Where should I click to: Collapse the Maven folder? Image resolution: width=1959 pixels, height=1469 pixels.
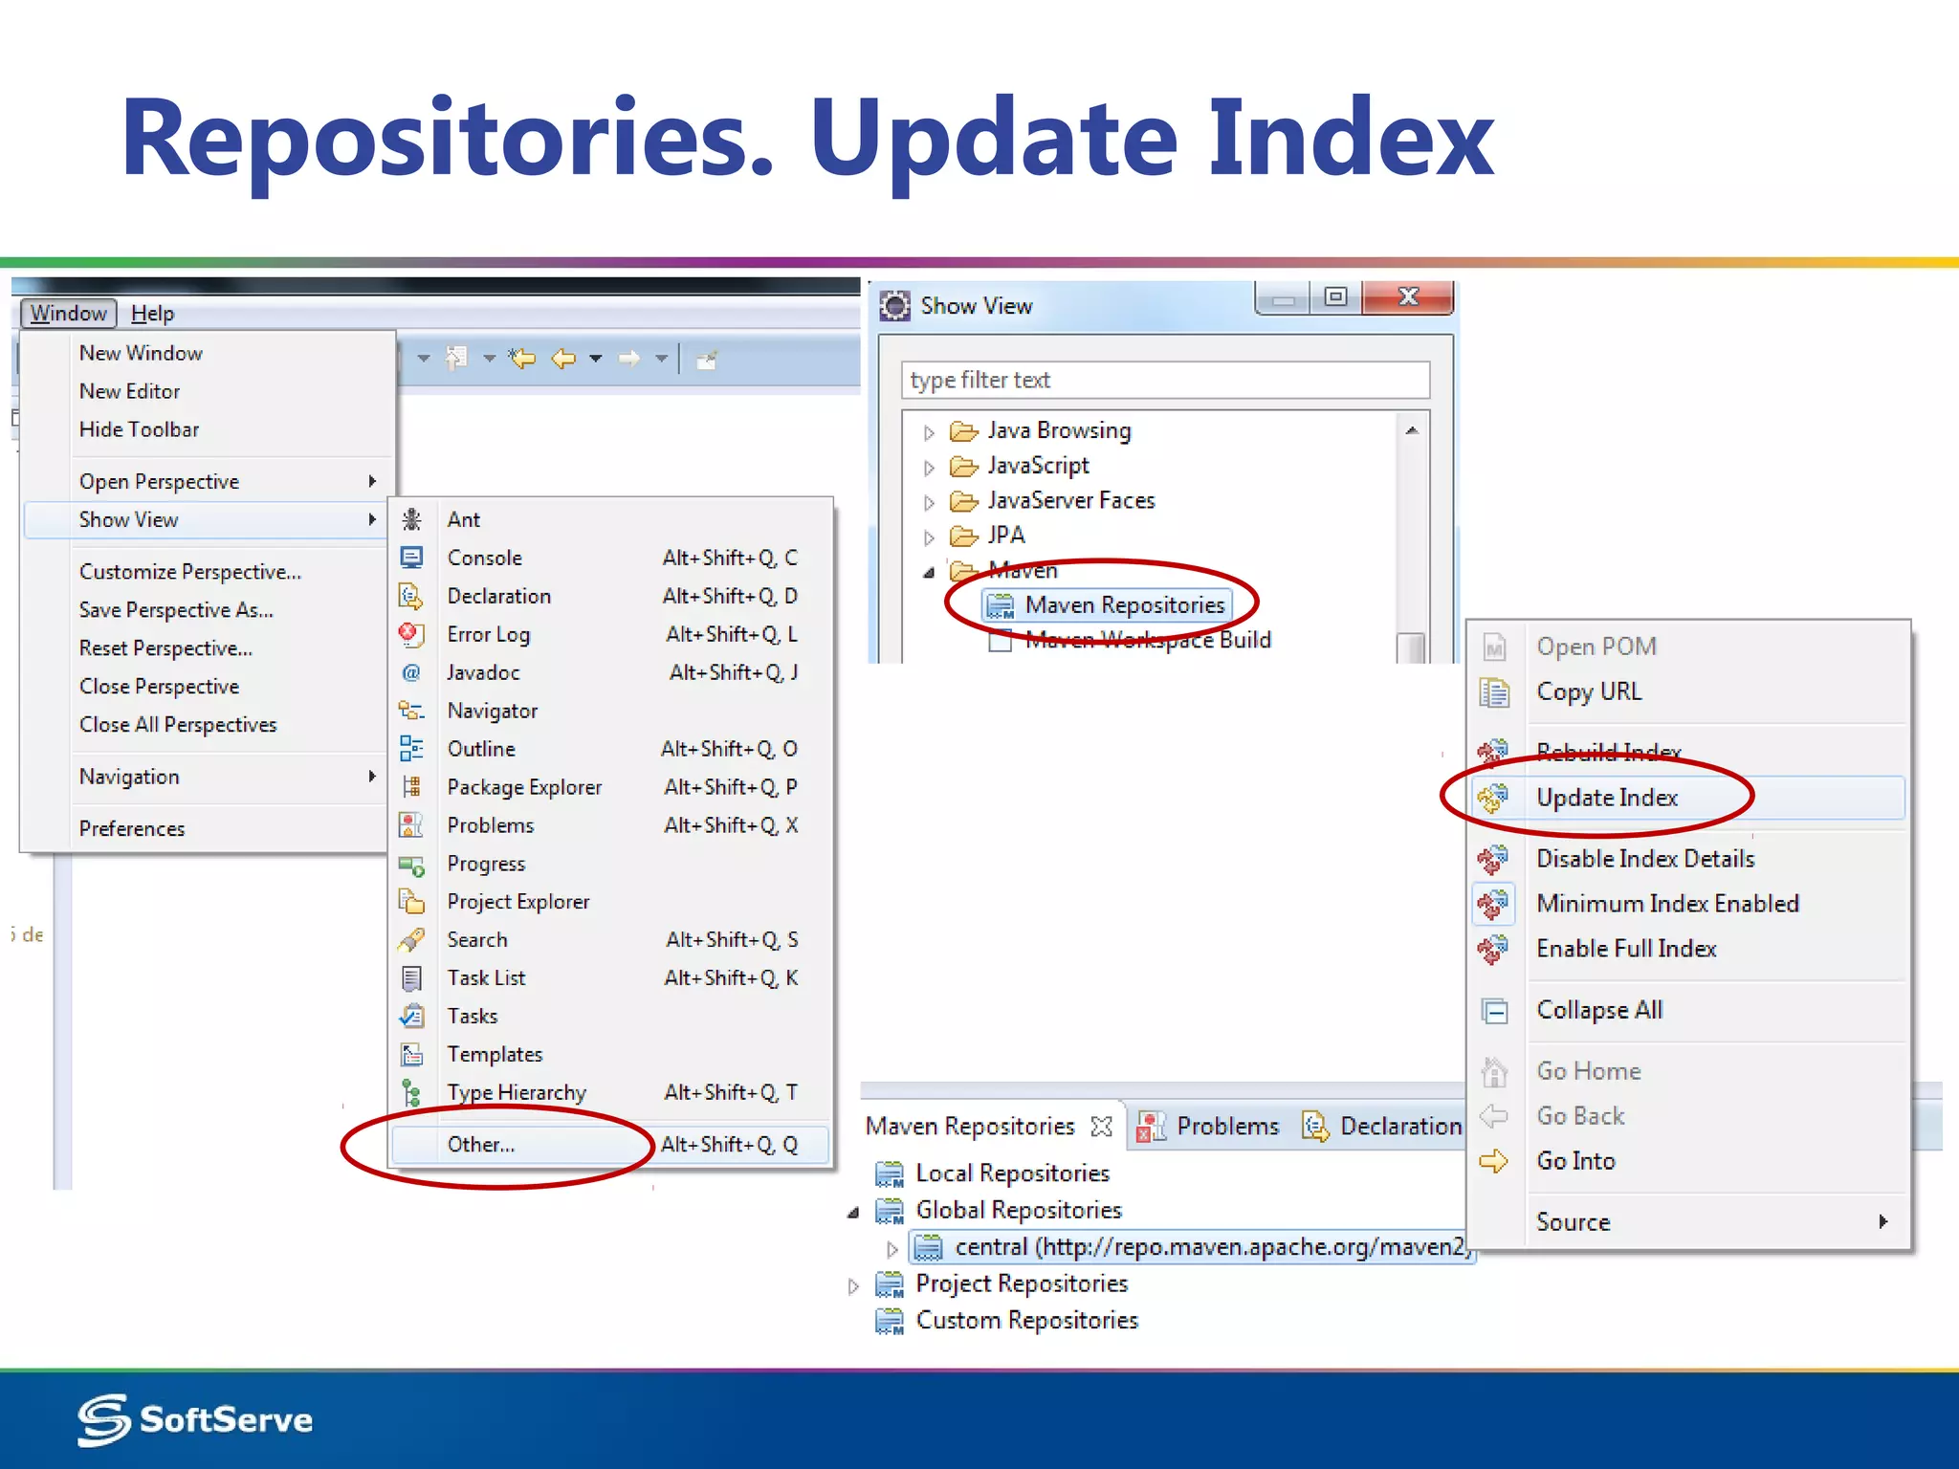click(x=928, y=573)
